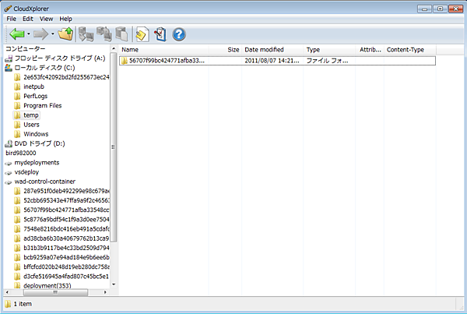Select the 287e951f0deb folder in tree
The image size is (467, 314).
[61, 191]
